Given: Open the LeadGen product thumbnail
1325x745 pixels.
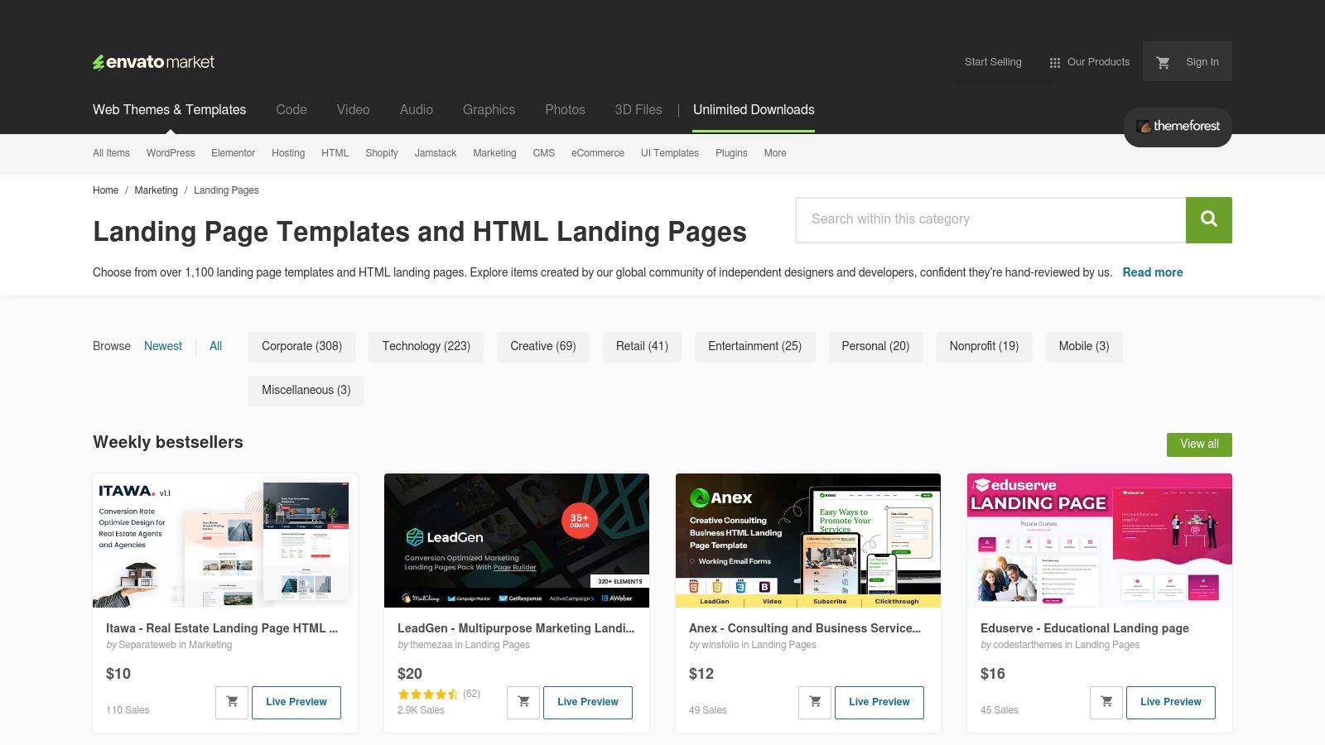Looking at the screenshot, I should coord(516,540).
